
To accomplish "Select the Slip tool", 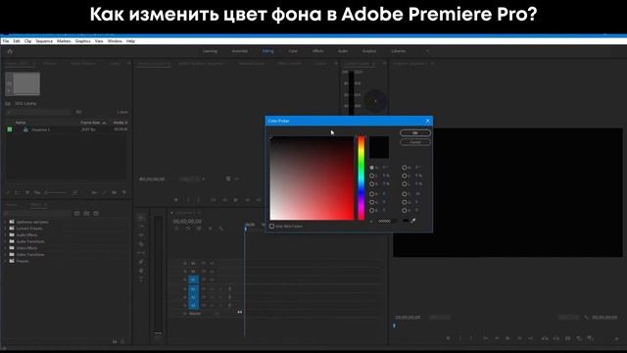I will coord(141,253).
